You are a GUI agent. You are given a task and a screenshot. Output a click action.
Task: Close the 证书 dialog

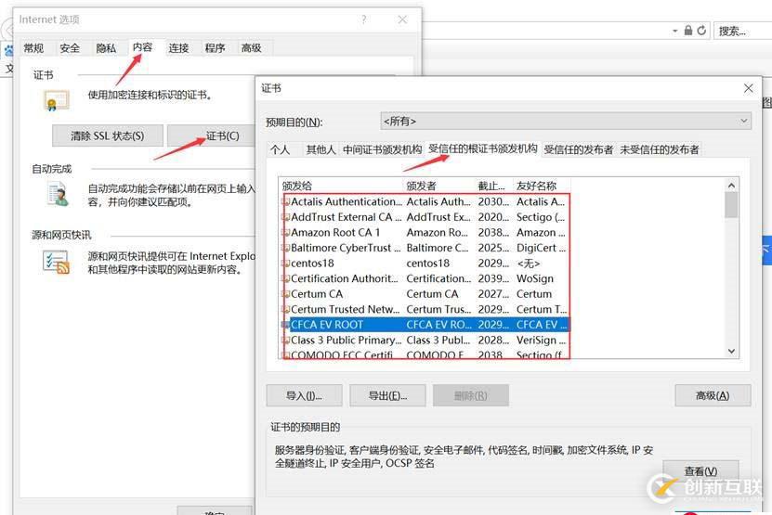749,88
